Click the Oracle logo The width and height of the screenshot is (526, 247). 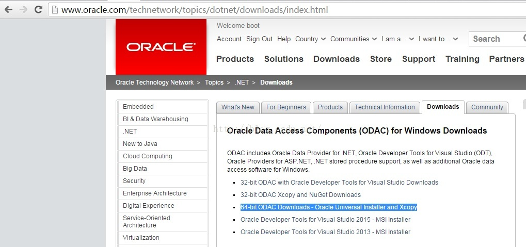point(161,47)
